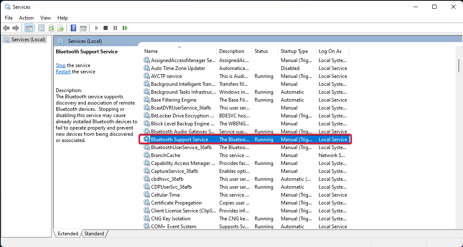This screenshot has height=247, width=463.
Task: Sort services by the Name column header
Action: coord(151,51)
